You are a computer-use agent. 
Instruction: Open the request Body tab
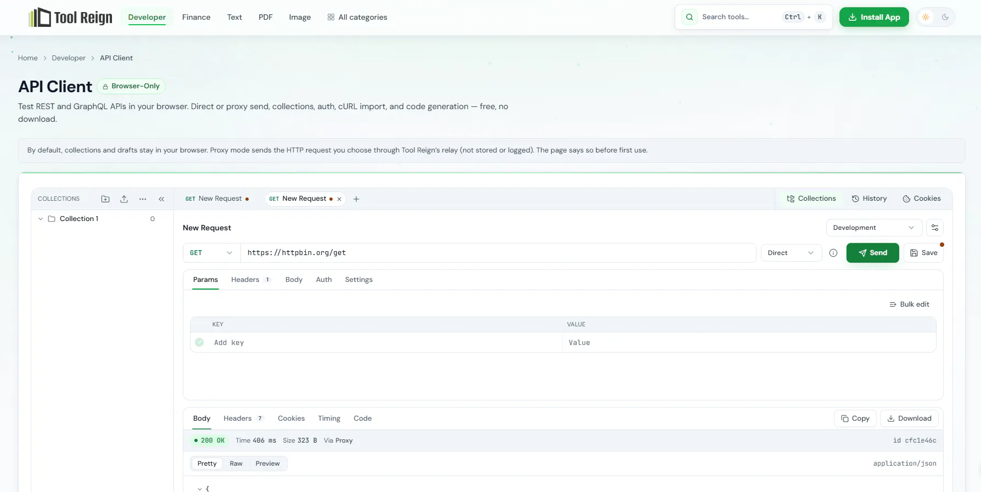click(x=294, y=280)
